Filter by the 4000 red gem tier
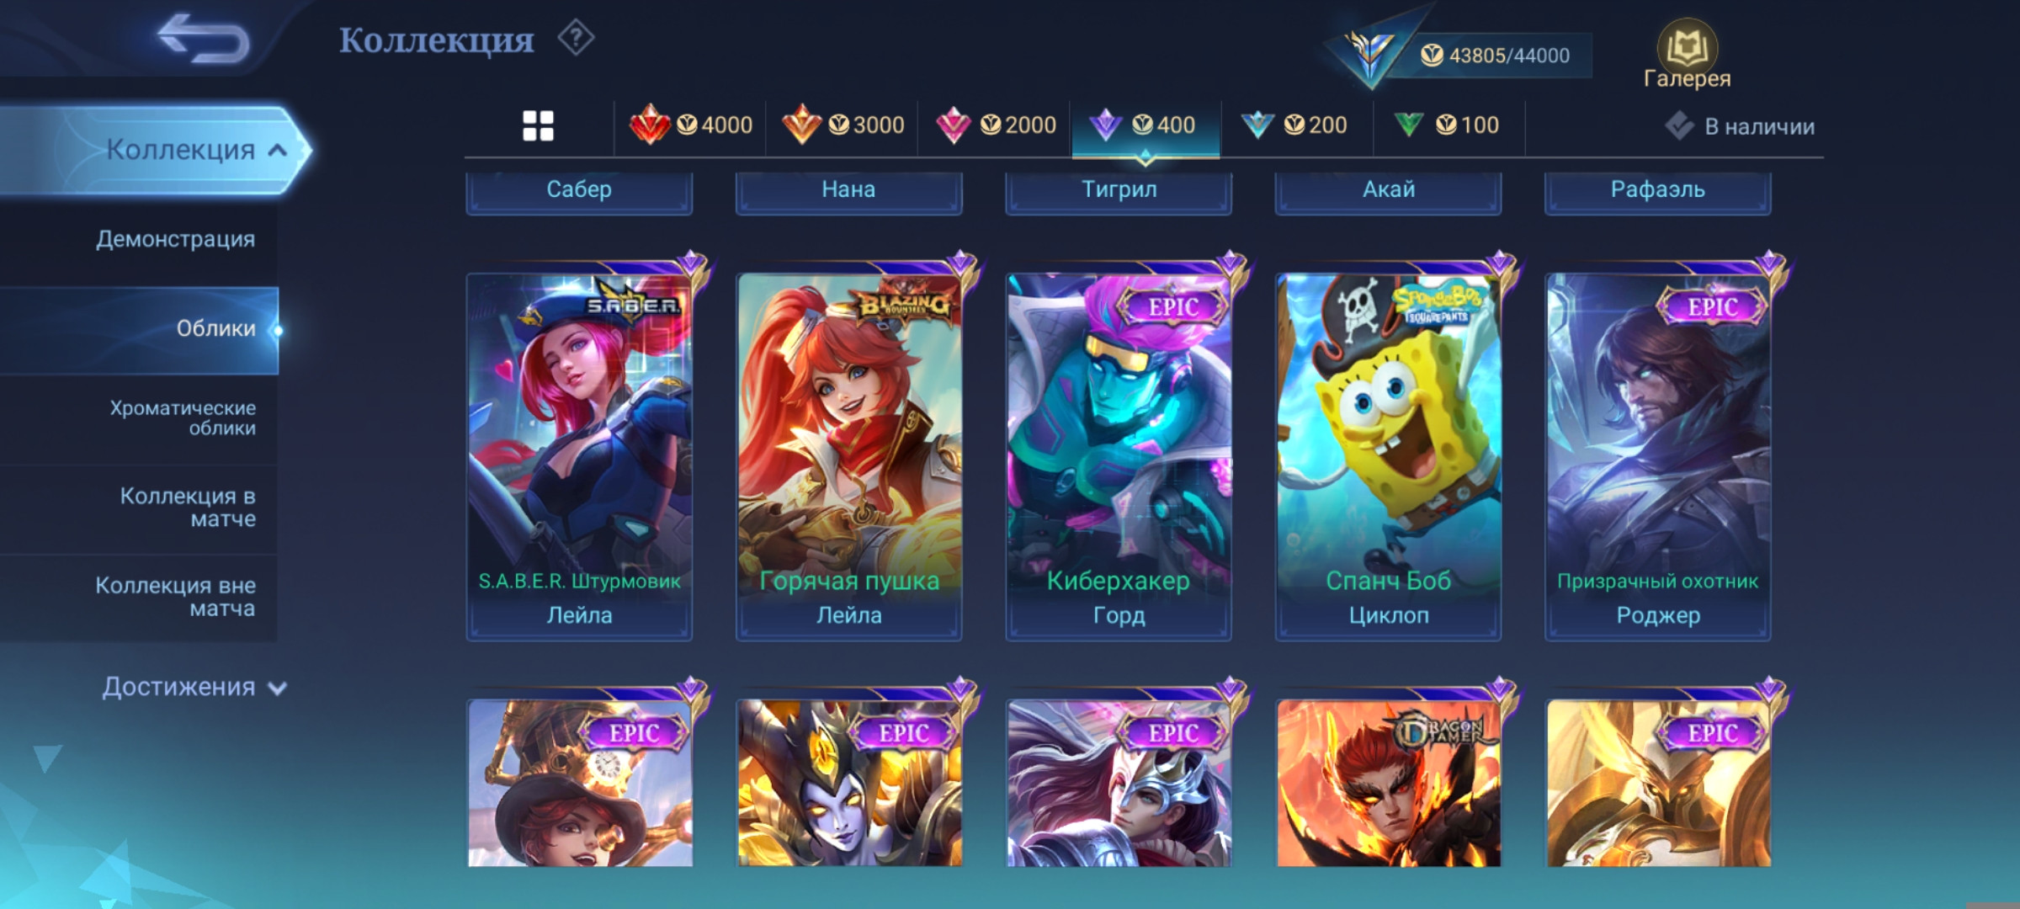 click(691, 125)
